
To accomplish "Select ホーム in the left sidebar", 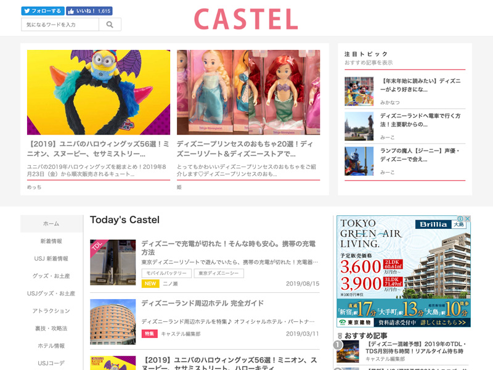I will point(51,223).
